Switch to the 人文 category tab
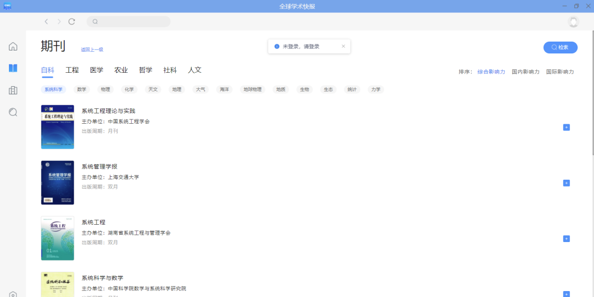 195,70
